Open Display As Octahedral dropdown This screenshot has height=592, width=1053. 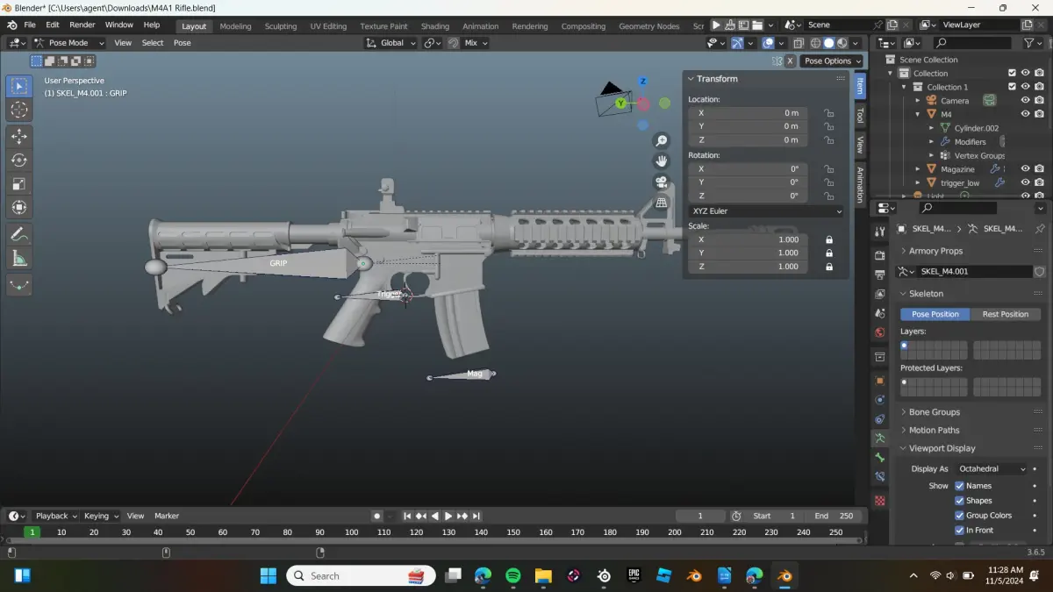[x=992, y=469]
